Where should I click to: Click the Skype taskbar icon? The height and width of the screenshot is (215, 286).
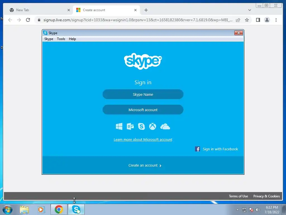[x=76, y=209]
